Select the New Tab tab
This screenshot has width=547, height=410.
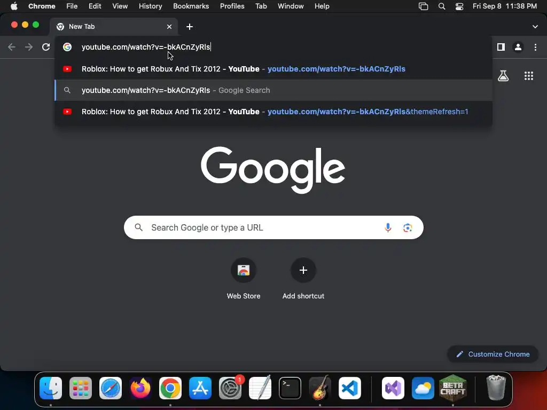click(x=114, y=27)
